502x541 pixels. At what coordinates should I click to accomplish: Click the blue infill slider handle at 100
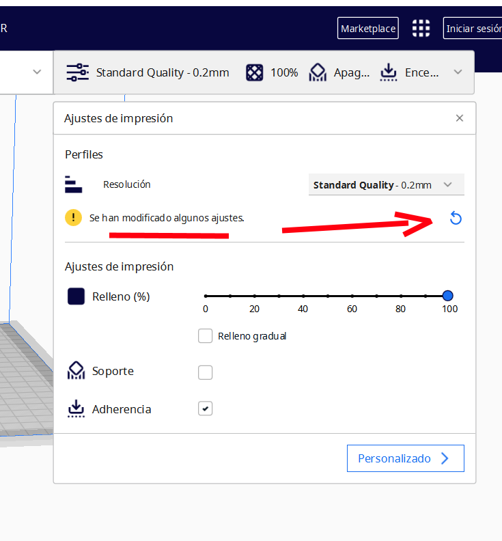tap(447, 296)
